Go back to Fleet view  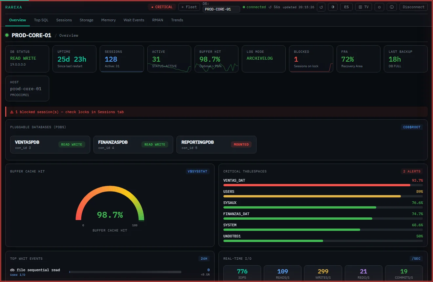tap(189, 7)
